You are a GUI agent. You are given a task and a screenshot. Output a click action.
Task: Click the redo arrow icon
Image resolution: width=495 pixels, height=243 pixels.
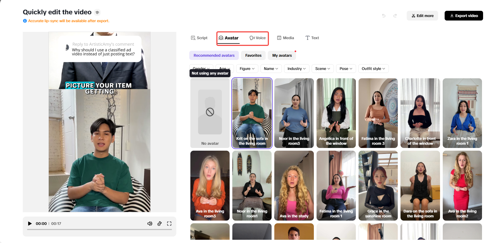pos(395,16)
